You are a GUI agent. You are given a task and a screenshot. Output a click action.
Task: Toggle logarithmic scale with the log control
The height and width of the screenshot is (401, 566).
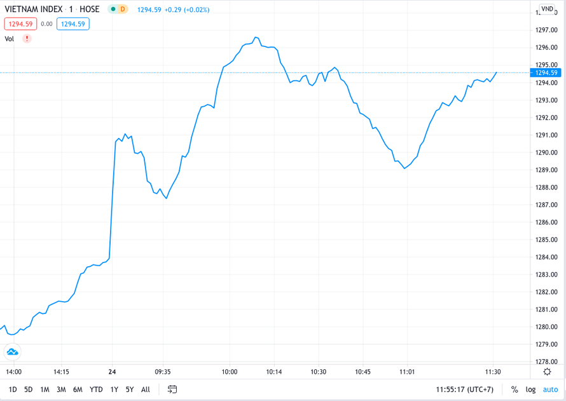tap(532, 389)
